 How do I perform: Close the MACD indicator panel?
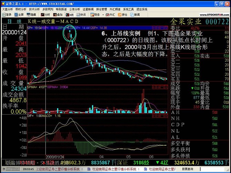[166, 116]
